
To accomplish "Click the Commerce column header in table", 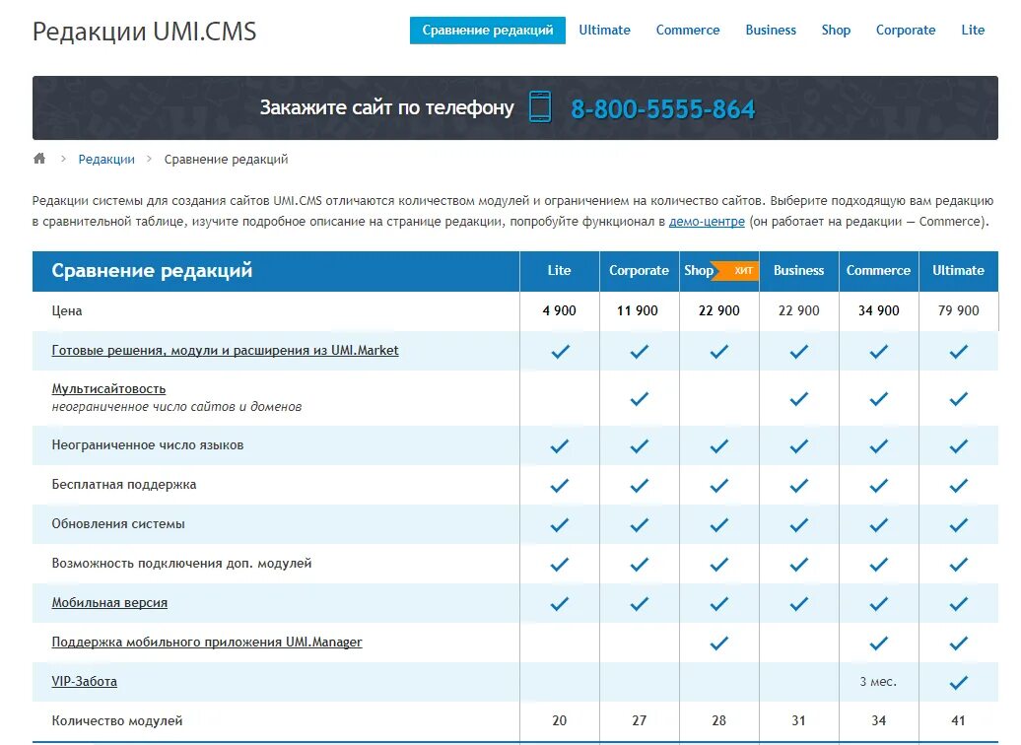I will [878, 270].
